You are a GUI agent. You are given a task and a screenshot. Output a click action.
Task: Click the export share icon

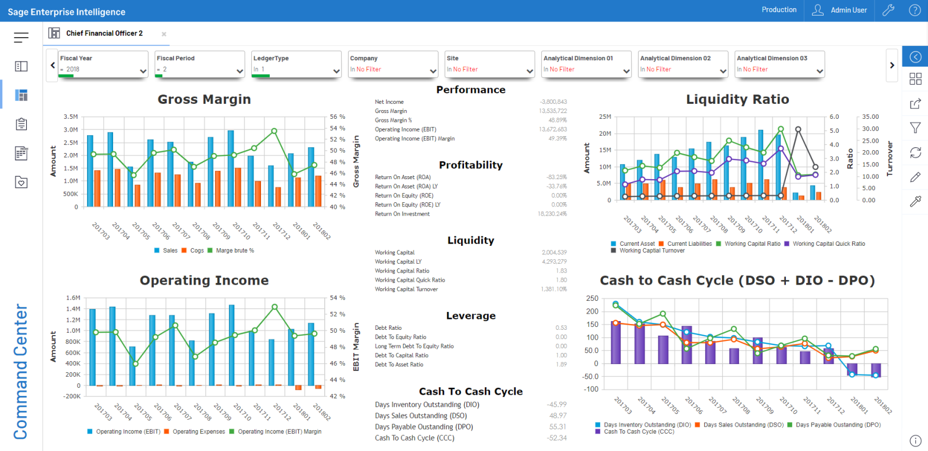(x=915, y=104)
